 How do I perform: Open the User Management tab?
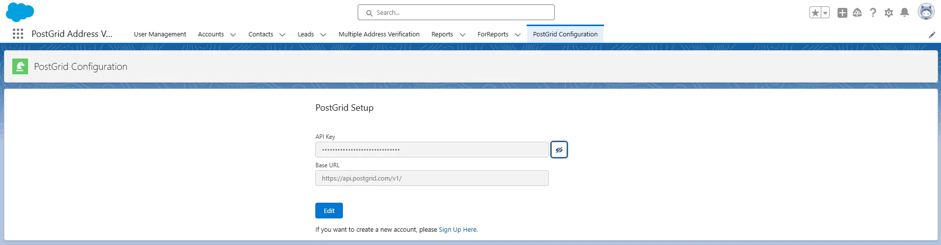point(160,34)
